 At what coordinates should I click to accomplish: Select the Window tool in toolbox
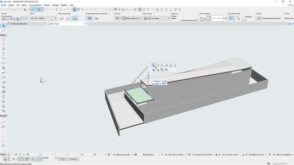(x=3, y=49)
